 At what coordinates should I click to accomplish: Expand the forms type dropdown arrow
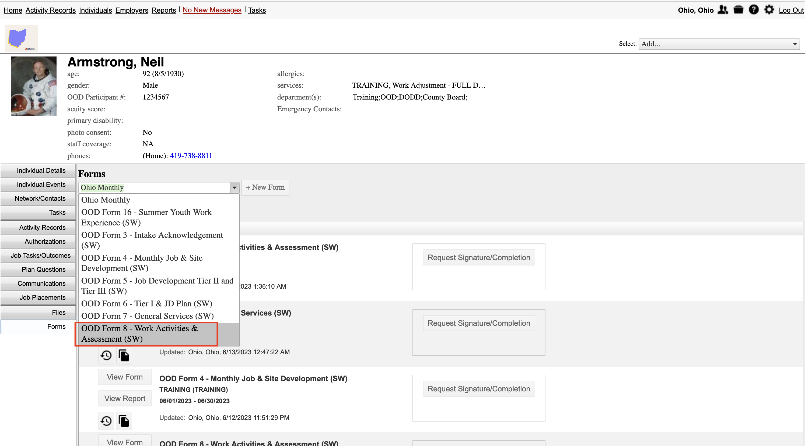click(x=234, y=188)
